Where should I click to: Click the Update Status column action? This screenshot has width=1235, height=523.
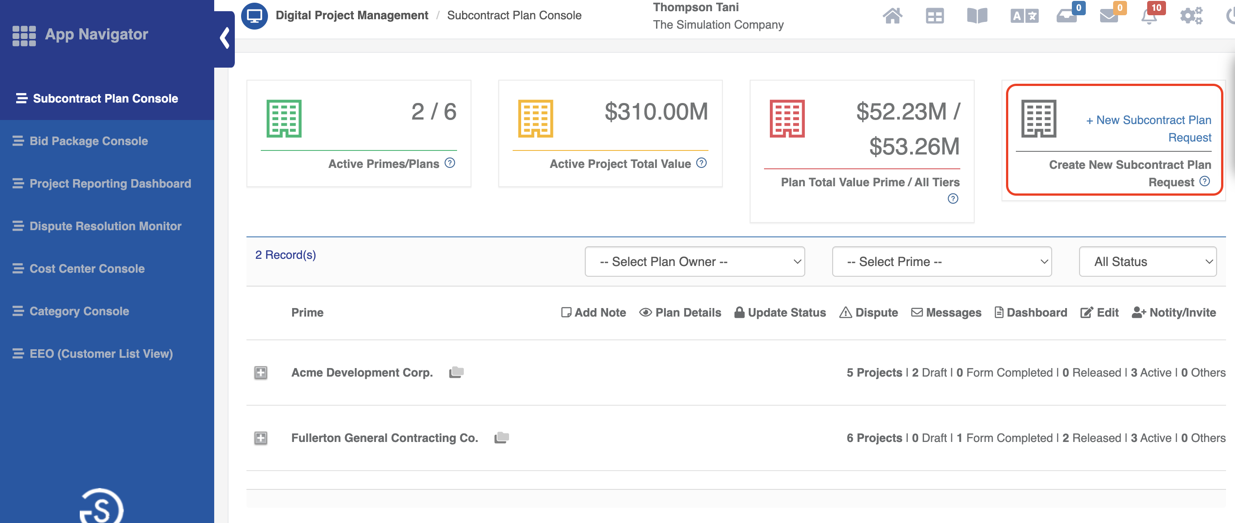[780, 313]
